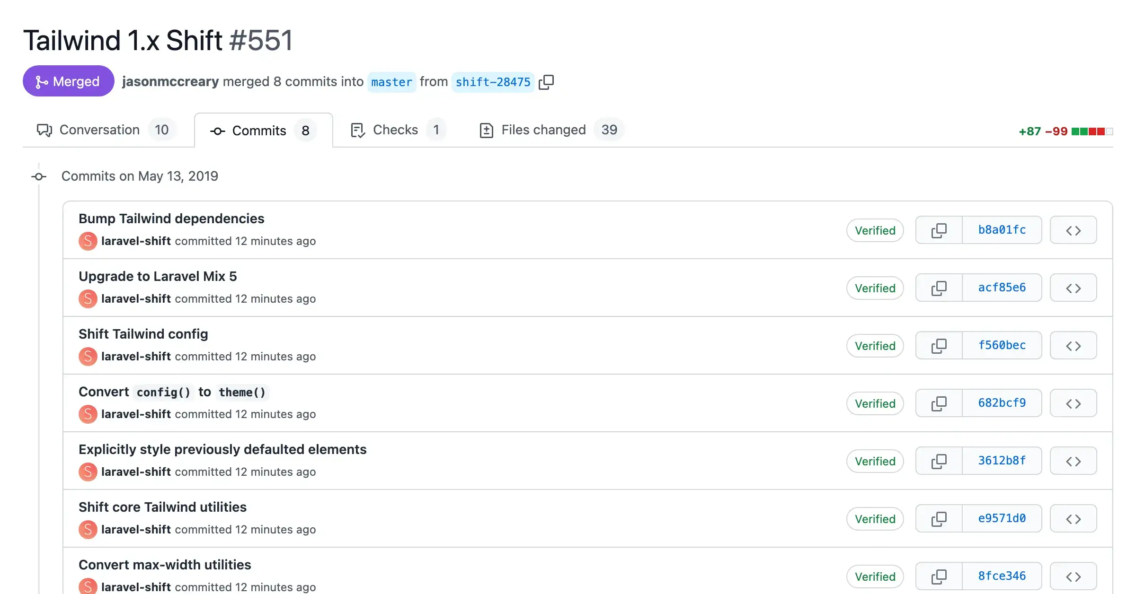Copy the full SHA of Shift core Tailwind utilities
The width and height of the screenshot is (1136, 594).
[x=939, y=518]
